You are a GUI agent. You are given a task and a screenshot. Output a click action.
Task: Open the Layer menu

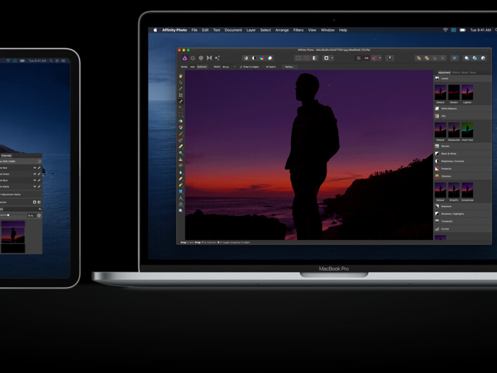click(251, 30)
